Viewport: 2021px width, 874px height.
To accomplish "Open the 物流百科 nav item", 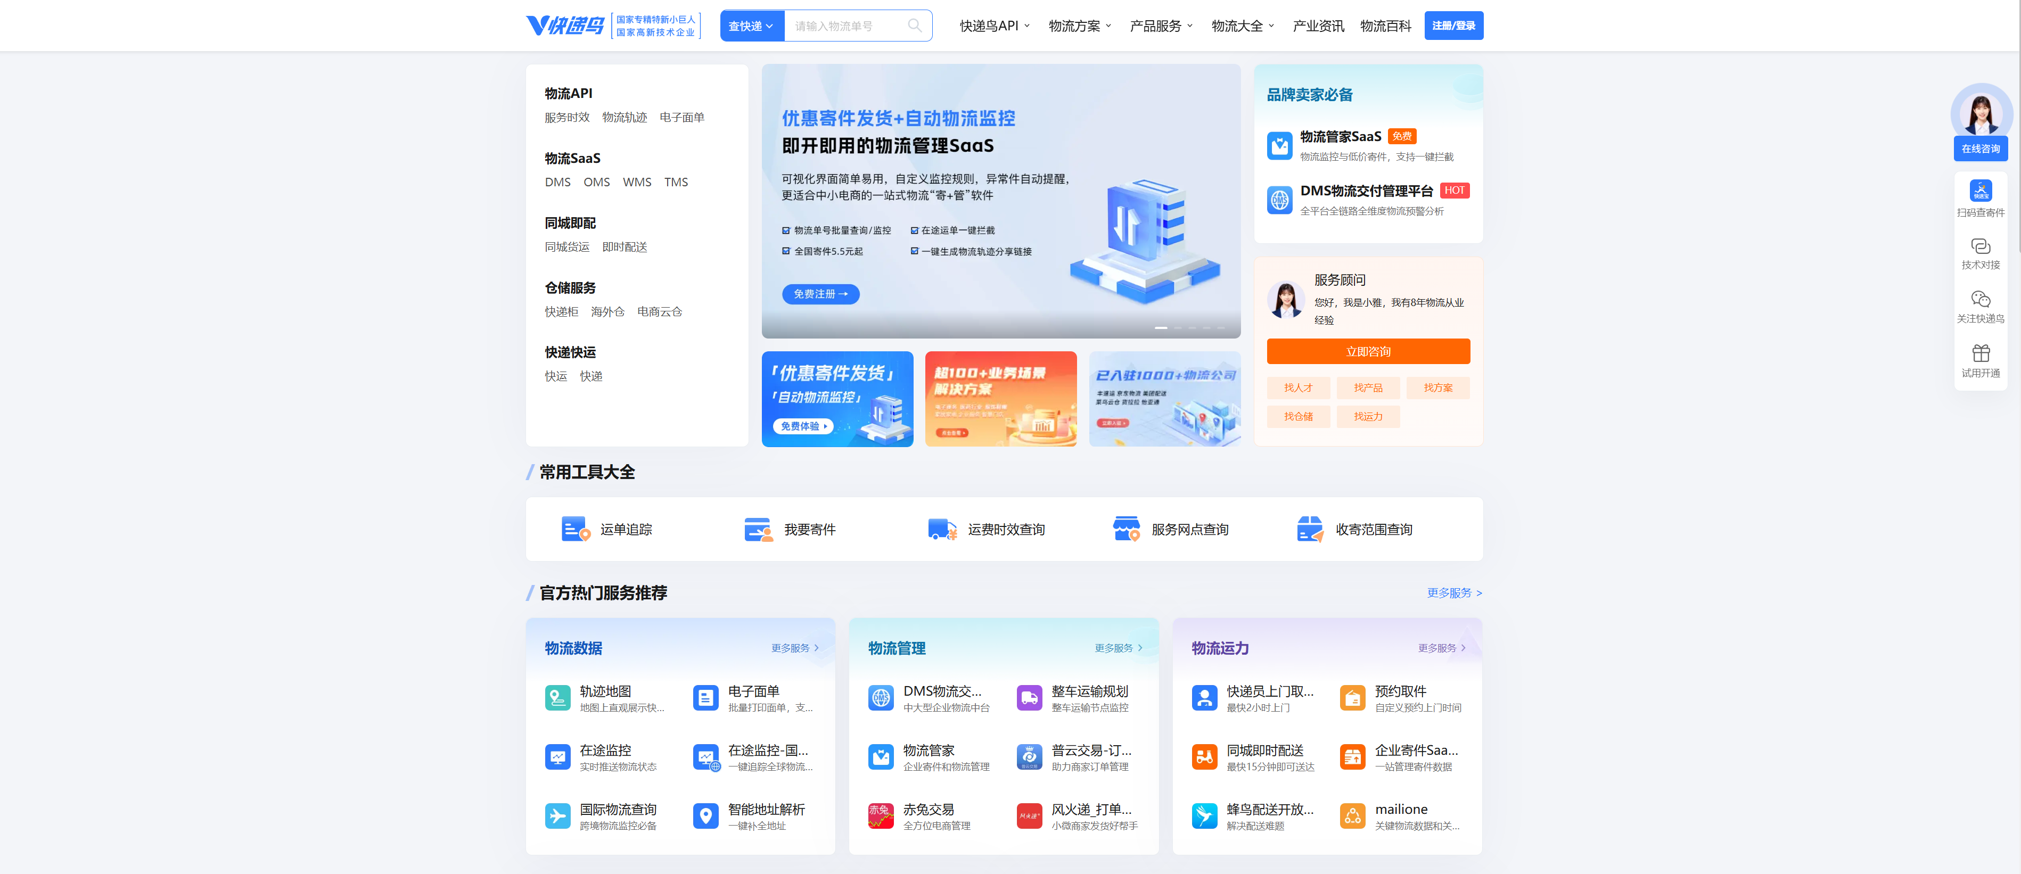I will (1385, 26).
